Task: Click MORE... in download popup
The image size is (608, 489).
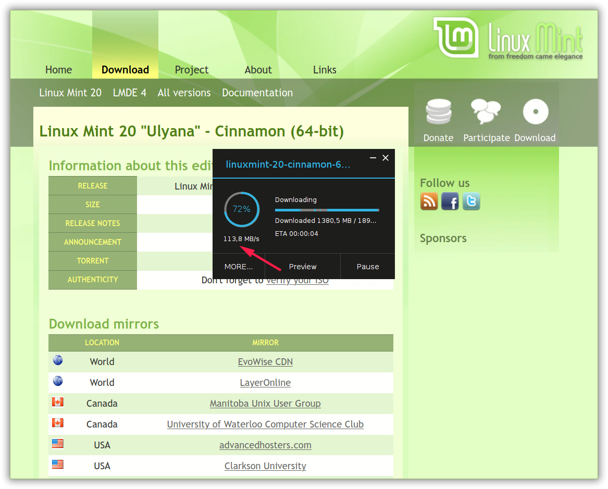Action: tap(239, 267)
